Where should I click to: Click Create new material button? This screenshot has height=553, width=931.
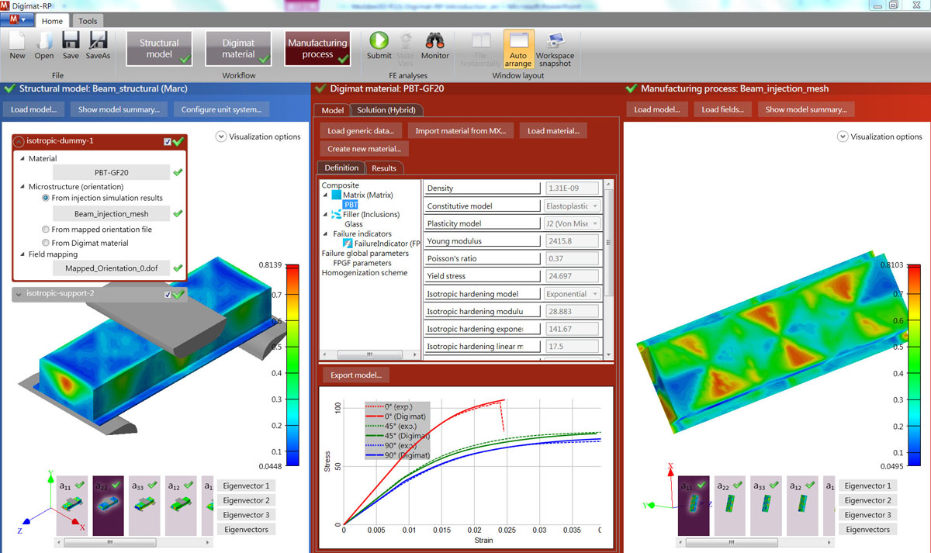[364, 149]
